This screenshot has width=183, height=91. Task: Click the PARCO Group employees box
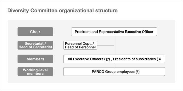click(x=114, y=72)
